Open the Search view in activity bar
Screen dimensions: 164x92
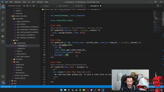coord(3,13)
